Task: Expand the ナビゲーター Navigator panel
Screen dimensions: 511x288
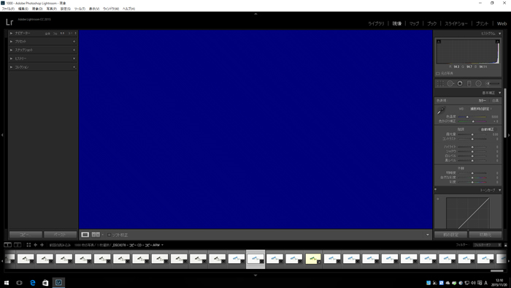Action: tap(12, 34)
